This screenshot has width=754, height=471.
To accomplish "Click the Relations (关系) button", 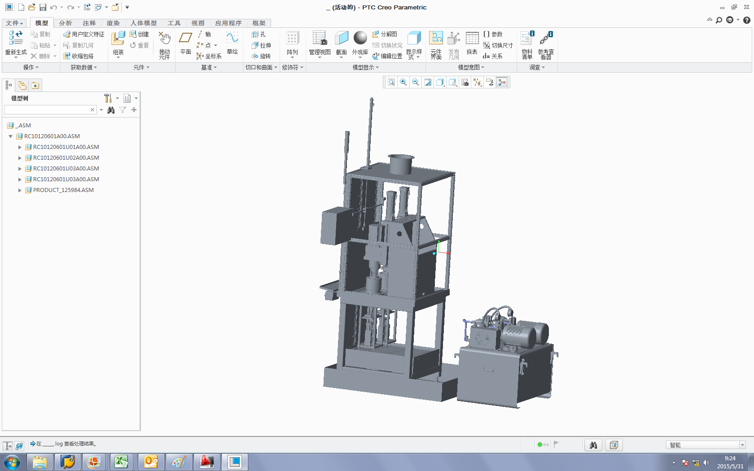I will [x=493, y=56].
